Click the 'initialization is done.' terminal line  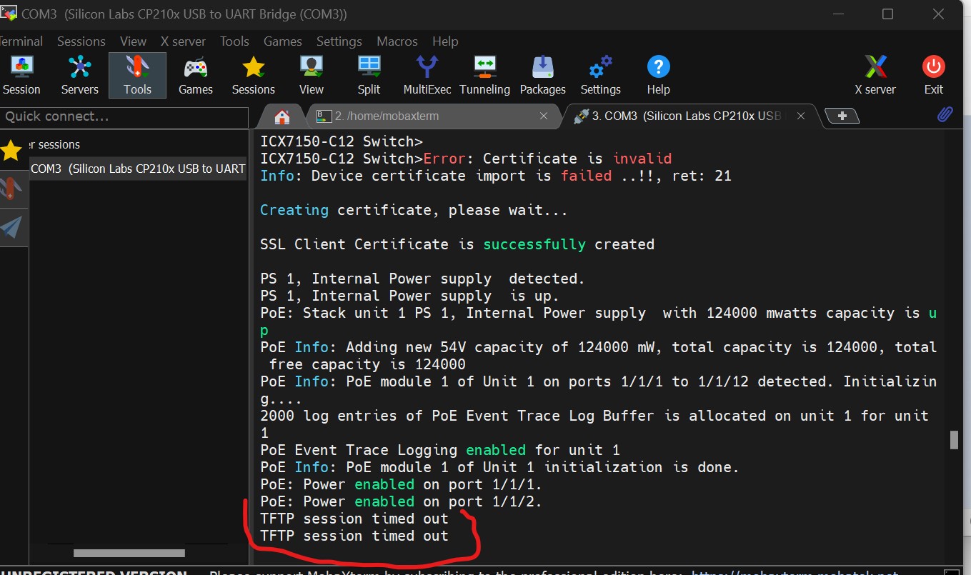coord(500,467)
